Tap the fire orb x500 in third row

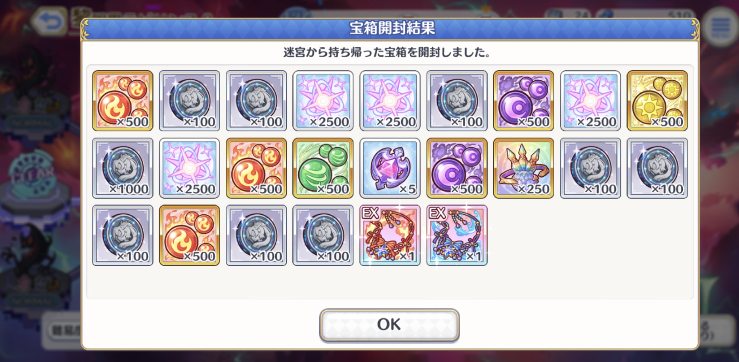tap(189, 235)
